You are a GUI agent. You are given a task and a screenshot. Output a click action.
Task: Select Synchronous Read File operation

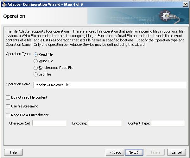coord(36,68)
